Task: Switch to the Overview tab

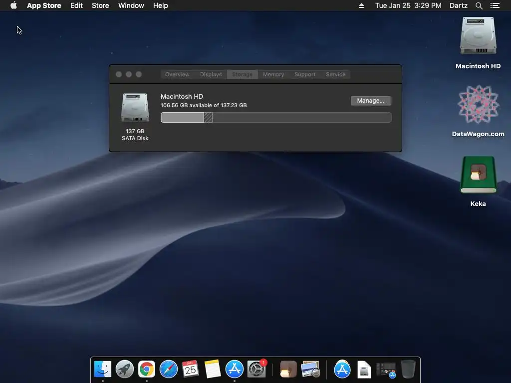Action: (x=177, y=74)
